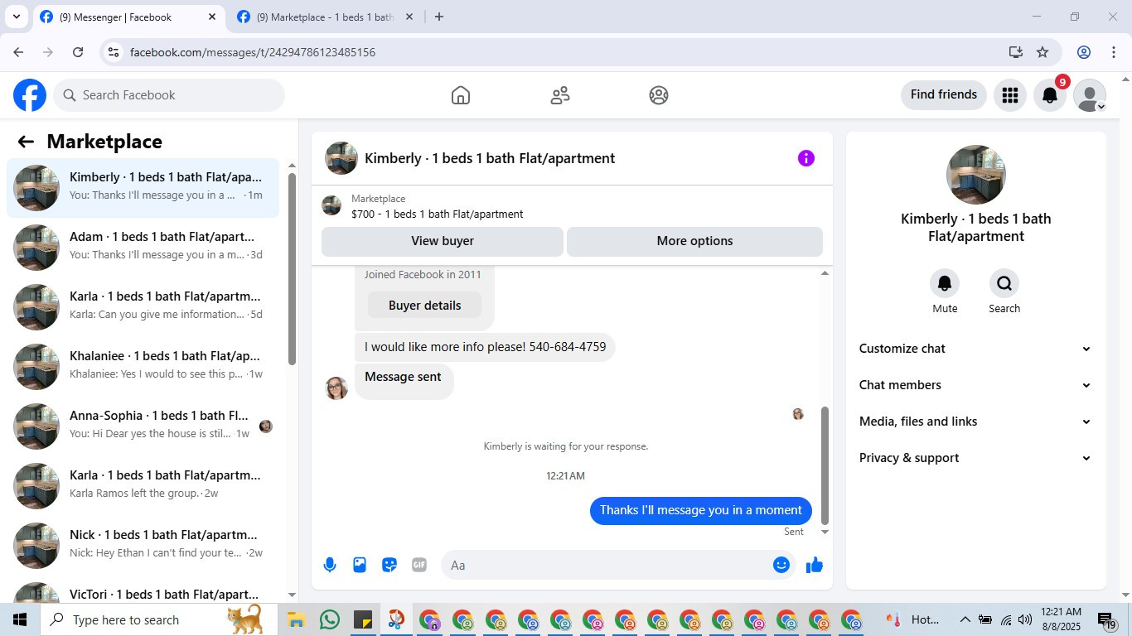The image size is (1132, 636).
Task: Go back using the Marketplace back arrow
Action: click(x=26, y=142)
